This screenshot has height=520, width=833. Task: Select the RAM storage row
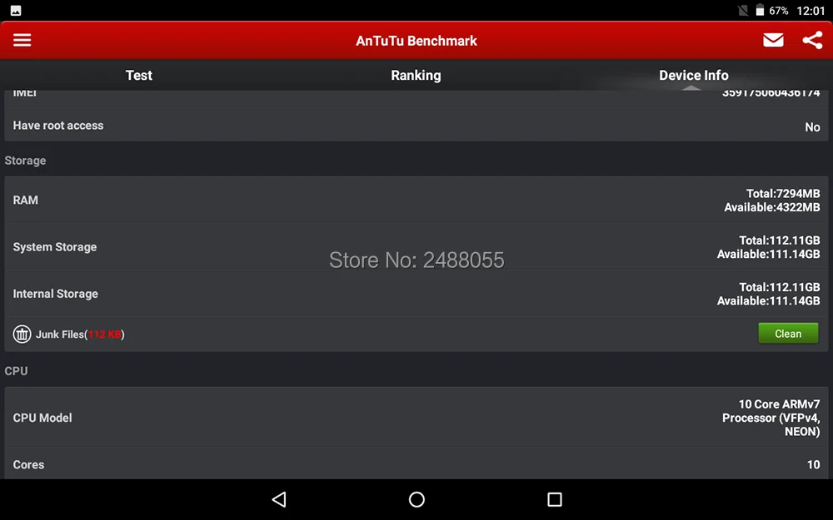pos(416,200)
